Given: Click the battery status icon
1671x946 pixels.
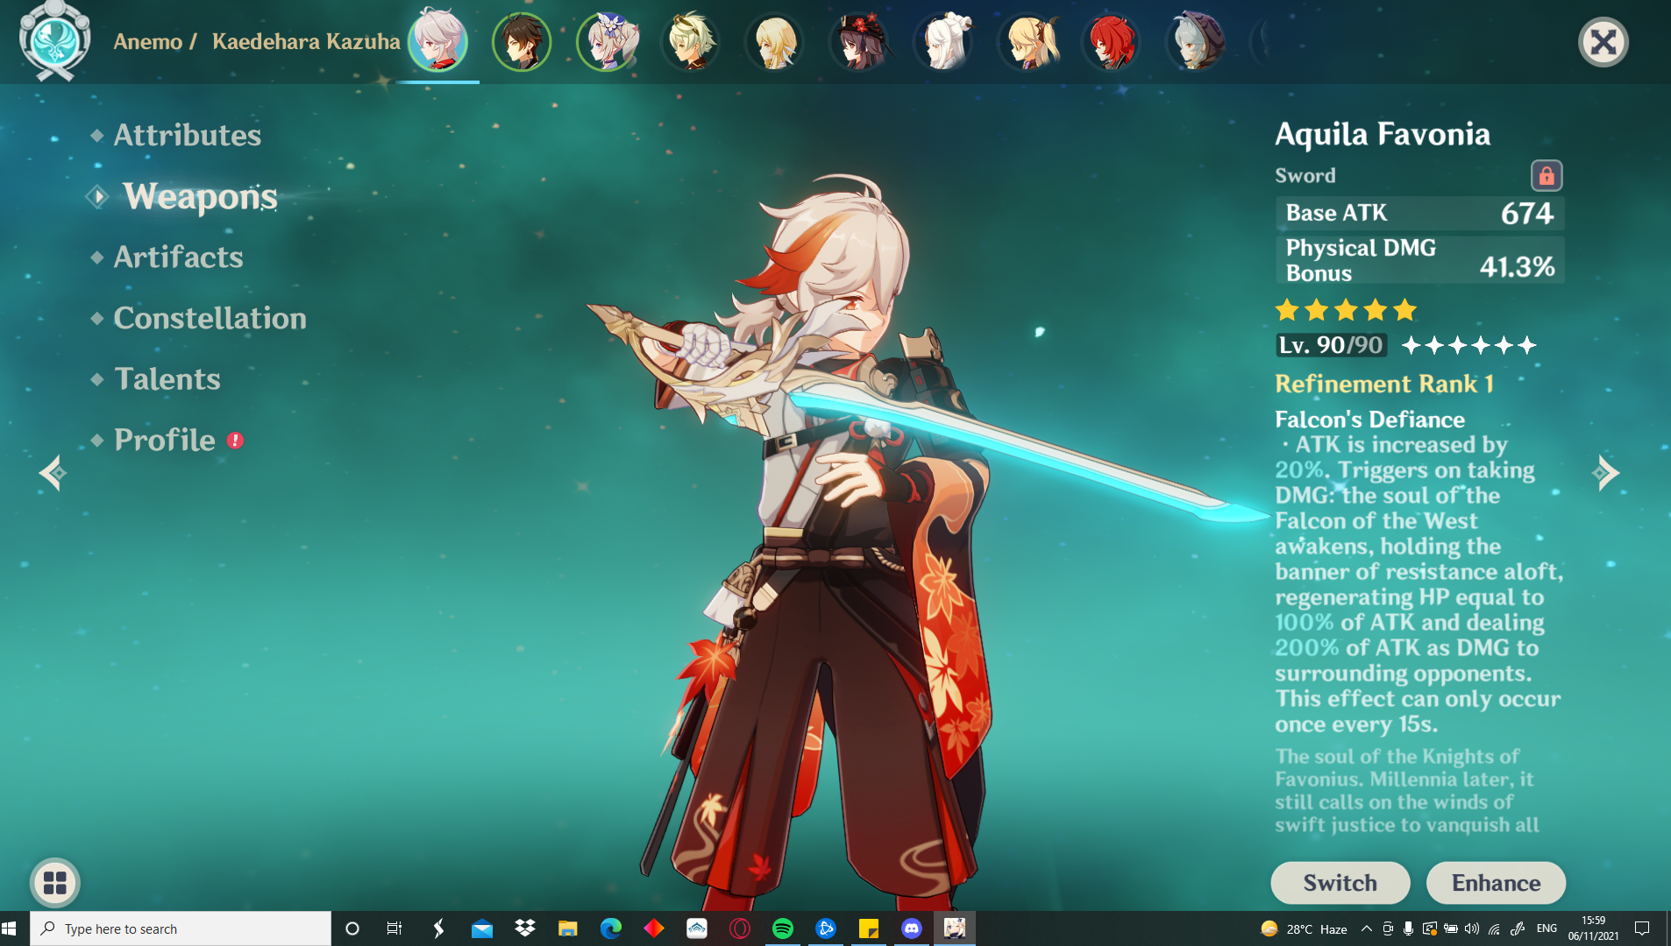Looking at the screenshot, I should pos(1451,928).
